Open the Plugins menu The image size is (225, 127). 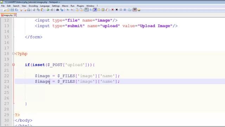pyautogui.click(x=81, y=6)
